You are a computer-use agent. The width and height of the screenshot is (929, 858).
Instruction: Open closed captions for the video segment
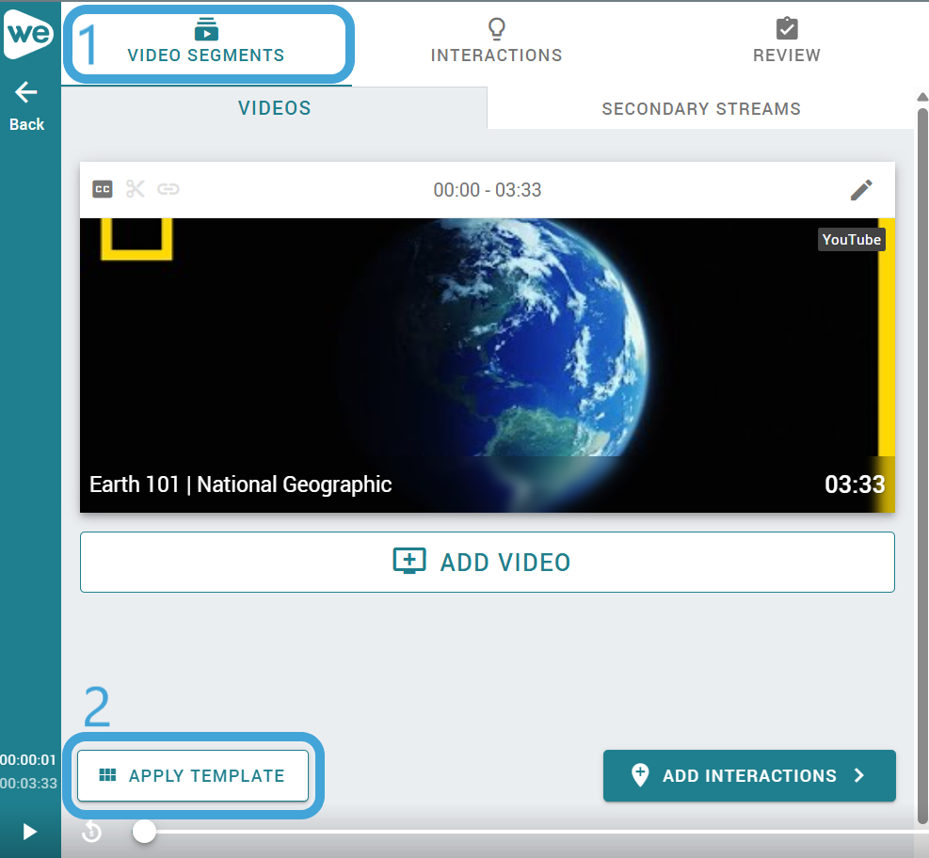(x=103, y=189)
